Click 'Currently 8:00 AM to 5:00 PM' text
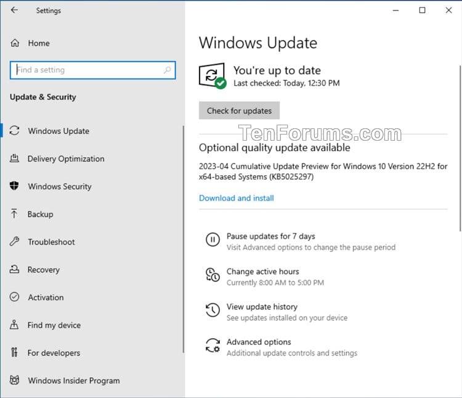This screenshot has width=462, height=398. (x=275, y=283)
